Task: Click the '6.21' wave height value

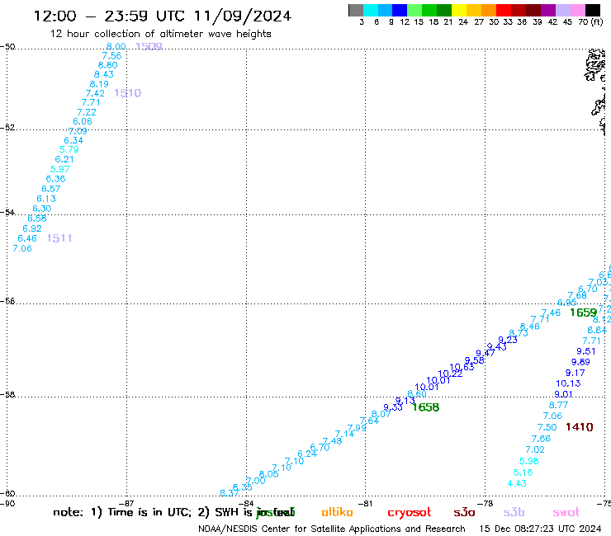Action: tap(64, 159)
